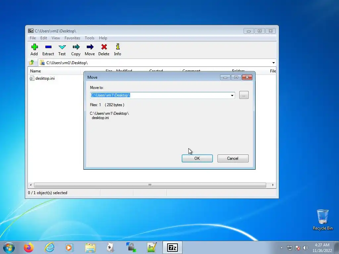Open the padlock app taskbar icon

tap(131, 247)
